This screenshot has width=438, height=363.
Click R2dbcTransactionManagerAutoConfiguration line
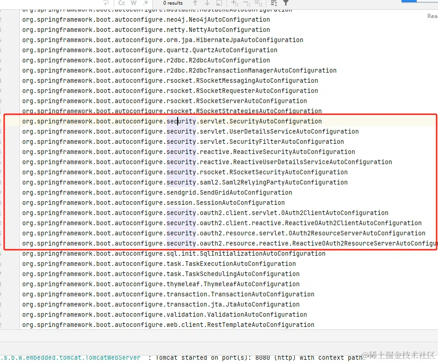click(x=179, y=70)
